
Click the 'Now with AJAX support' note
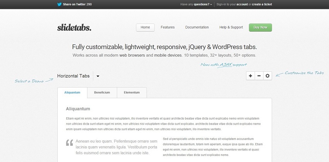pos(223,65)
